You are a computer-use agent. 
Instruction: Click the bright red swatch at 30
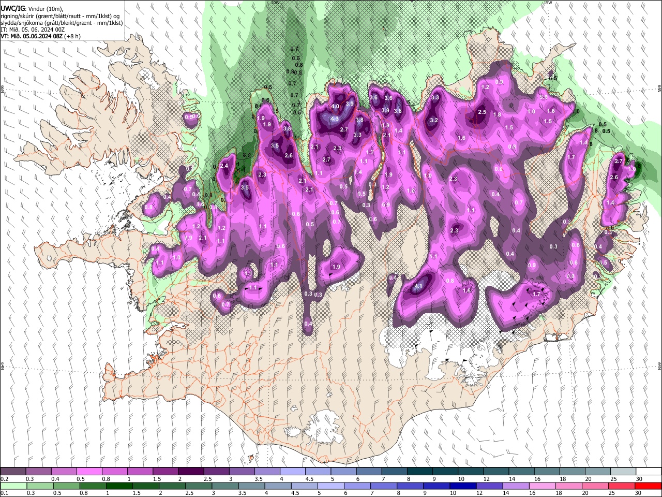click(648, 486)
